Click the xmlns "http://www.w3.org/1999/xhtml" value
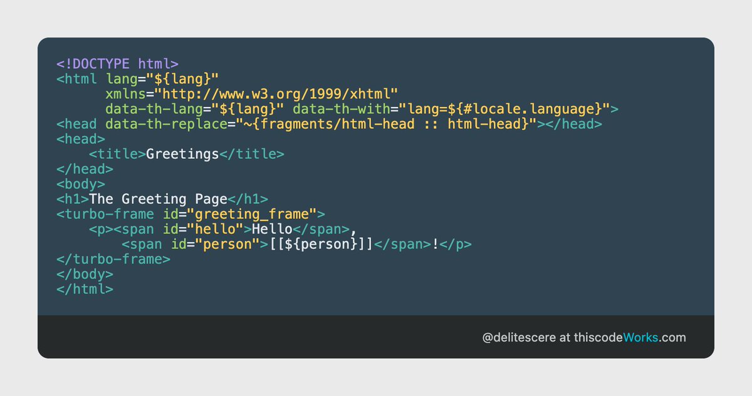The image size is (752, 396). 276,94
